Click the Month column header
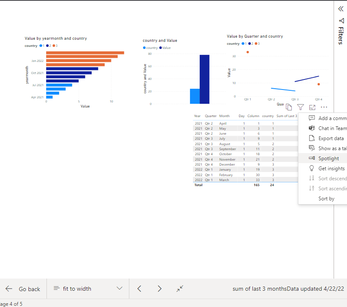The height and width of the screenshot is (307, 347). [224, 116]
